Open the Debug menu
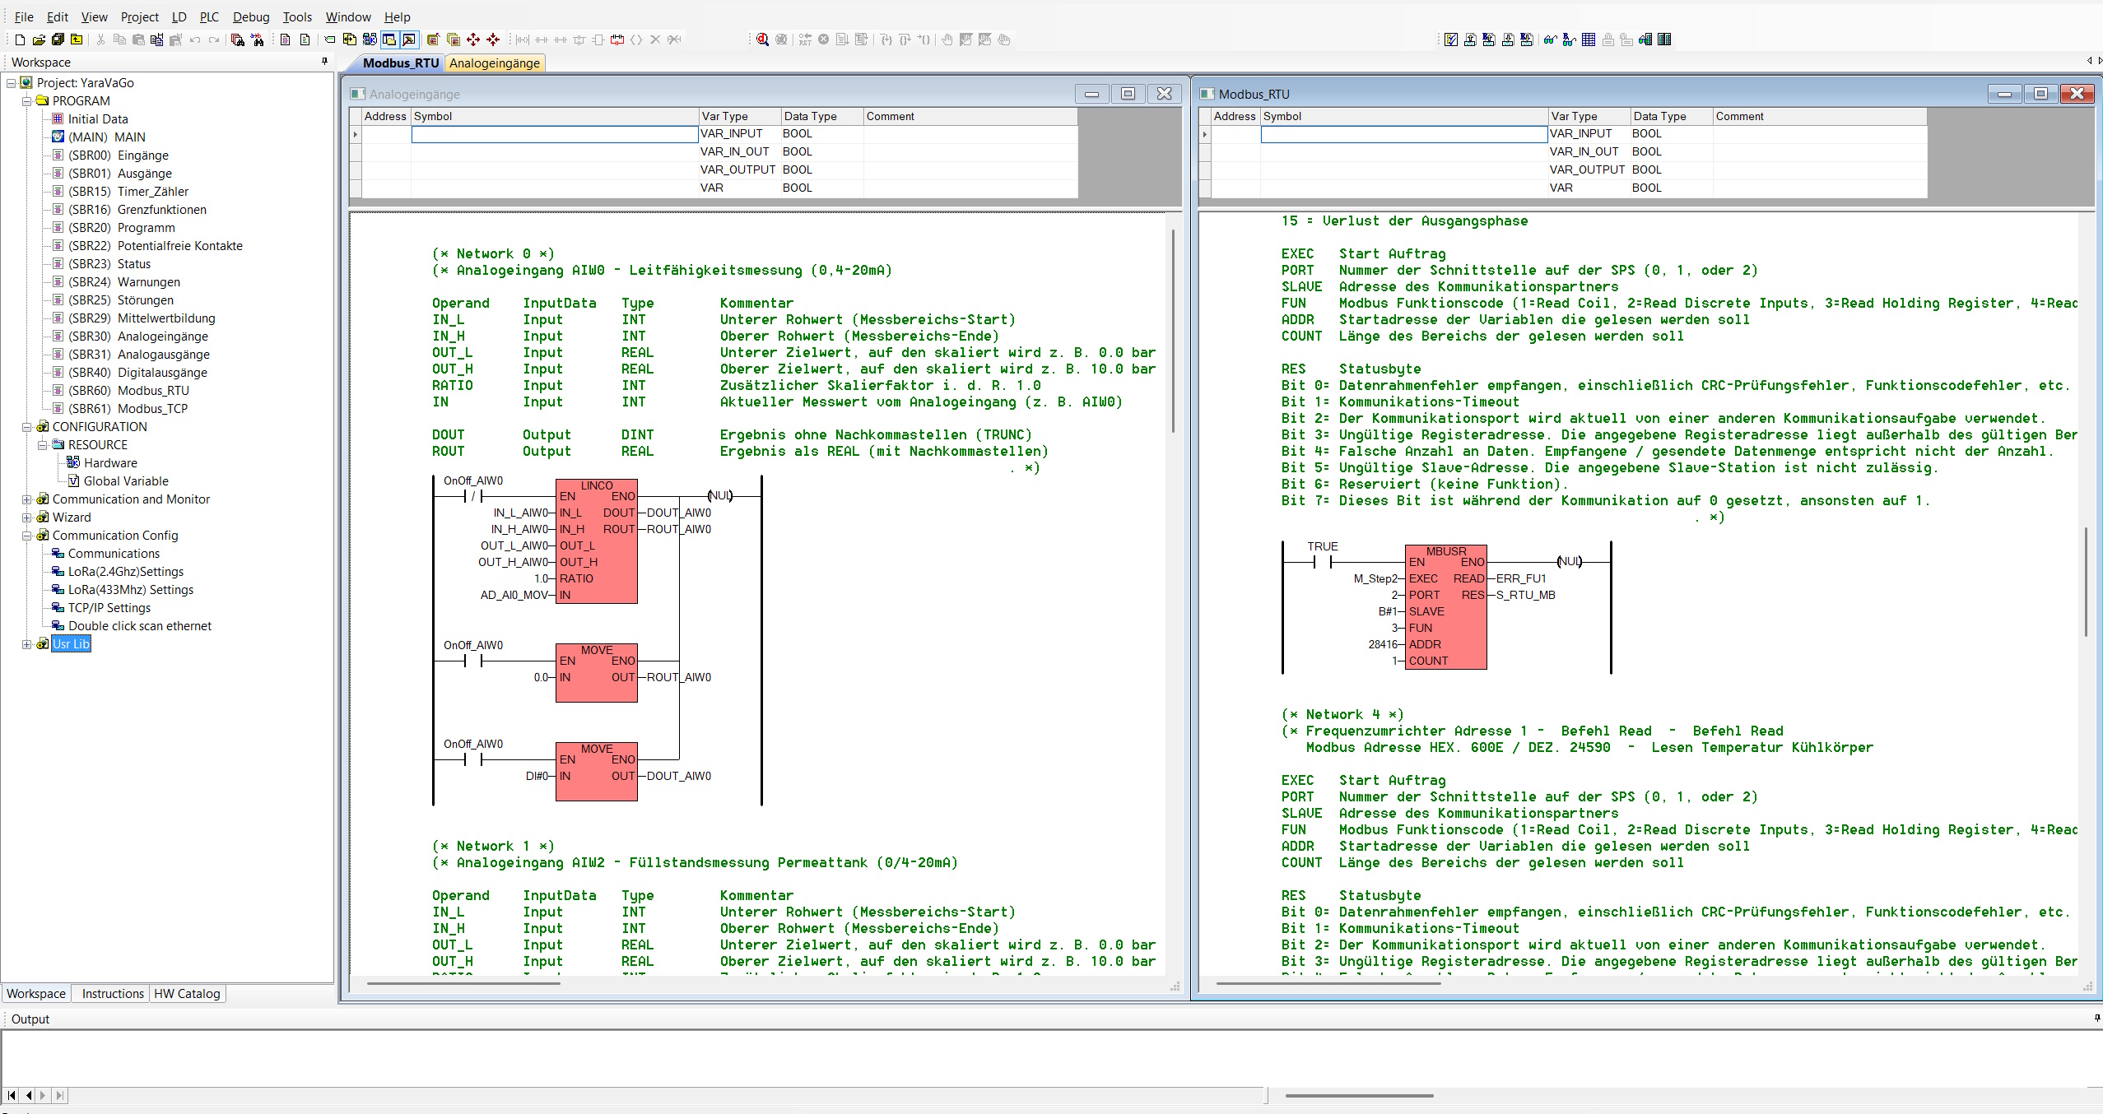Viewport: 2103px width, 1114px height. tap(251, 16)
